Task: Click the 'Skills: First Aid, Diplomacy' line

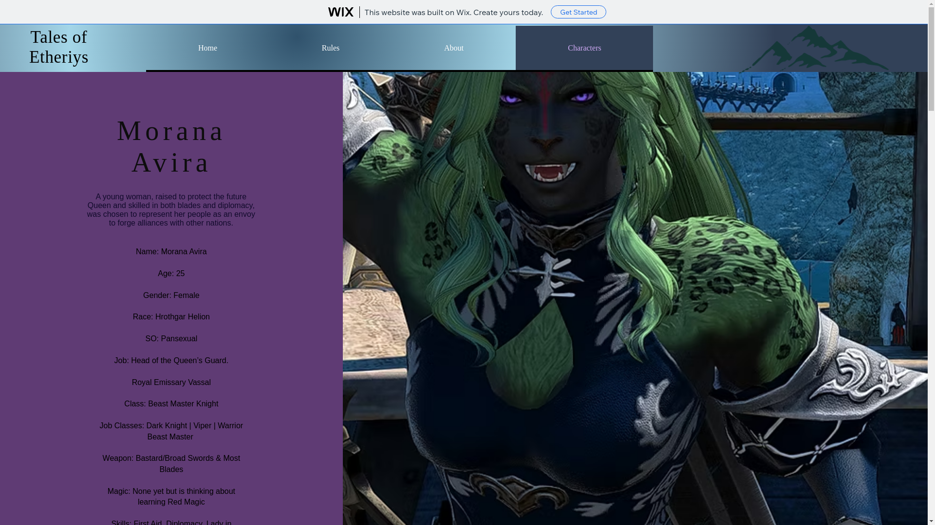Action: [171, 522]
